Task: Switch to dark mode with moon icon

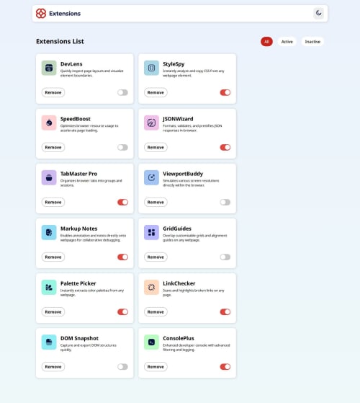Action: click(318, 13)
